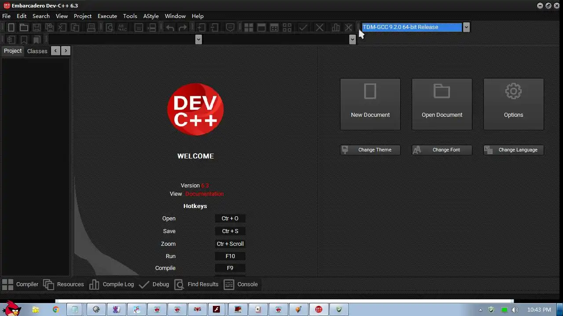Click the New Document welcome button

coord(370,104)
